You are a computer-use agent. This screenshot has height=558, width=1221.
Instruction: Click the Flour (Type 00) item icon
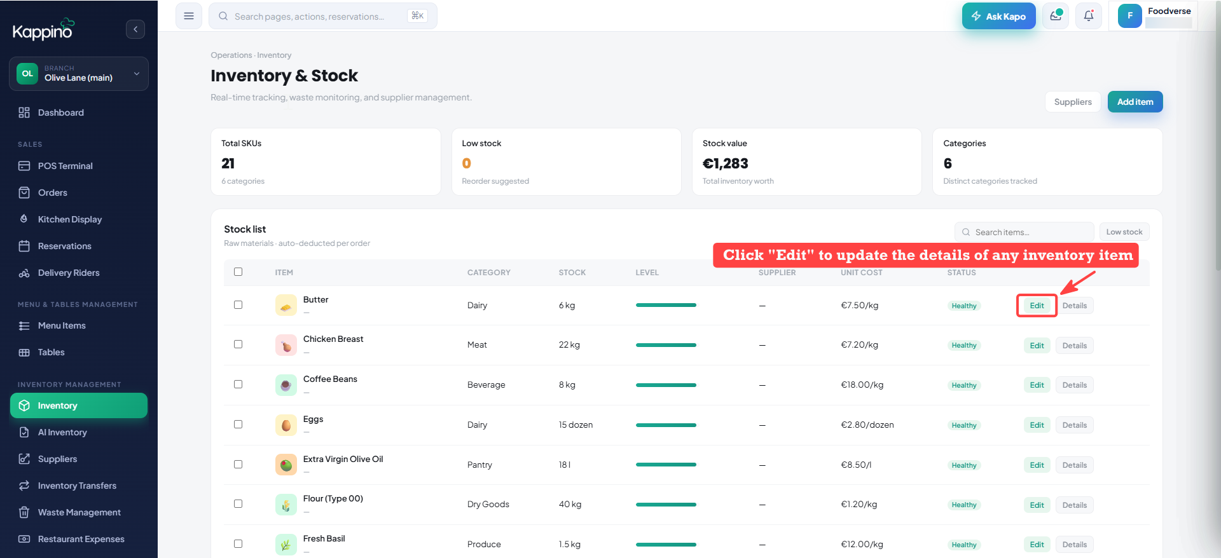click(x=286, y=505)
